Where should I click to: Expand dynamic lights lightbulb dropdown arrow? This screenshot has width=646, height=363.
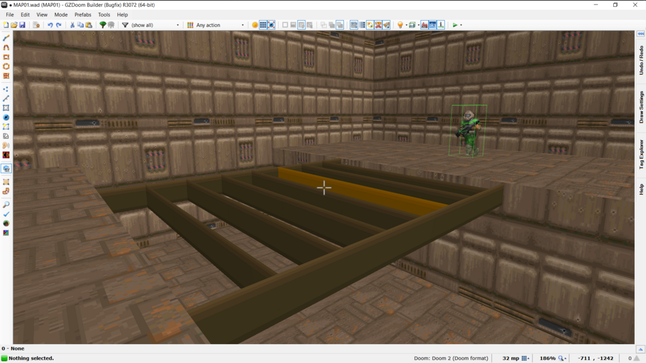(x=406, y=25)
